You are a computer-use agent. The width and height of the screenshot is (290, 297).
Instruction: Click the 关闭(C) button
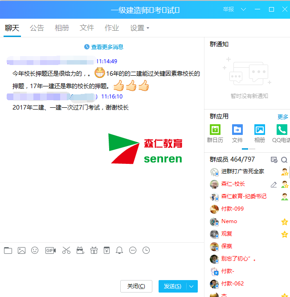[x=136, y=286]
